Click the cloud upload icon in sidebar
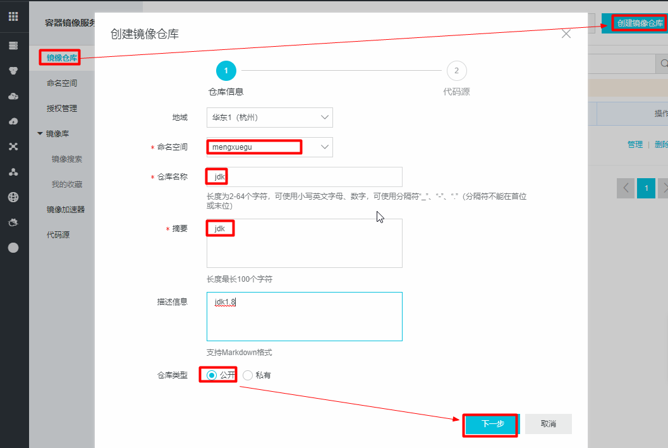The image size is (668, 448). pos(13,121)
